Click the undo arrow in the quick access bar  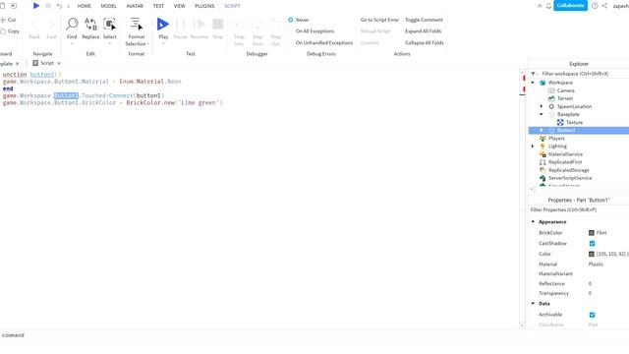click(59, 6)
